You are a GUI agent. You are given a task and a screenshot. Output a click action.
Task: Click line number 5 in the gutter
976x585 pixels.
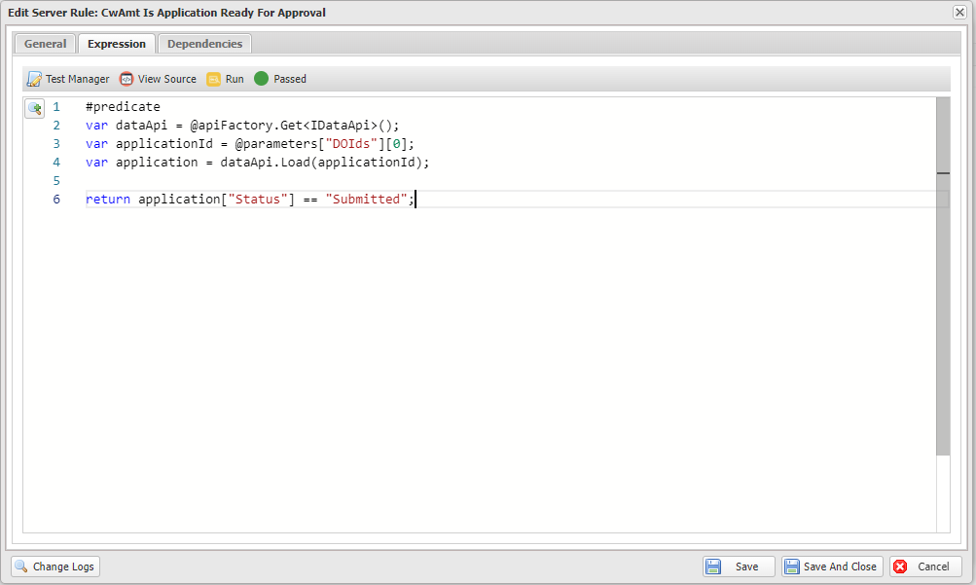[56, 180]
